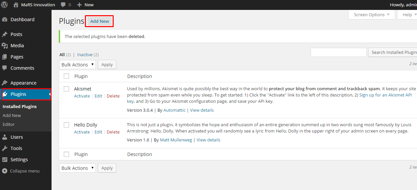Image resolution: width=417 pixels, height=190 pixels.
Task: Open the Matt Mullenweg author link
Action: coord(176,140)
